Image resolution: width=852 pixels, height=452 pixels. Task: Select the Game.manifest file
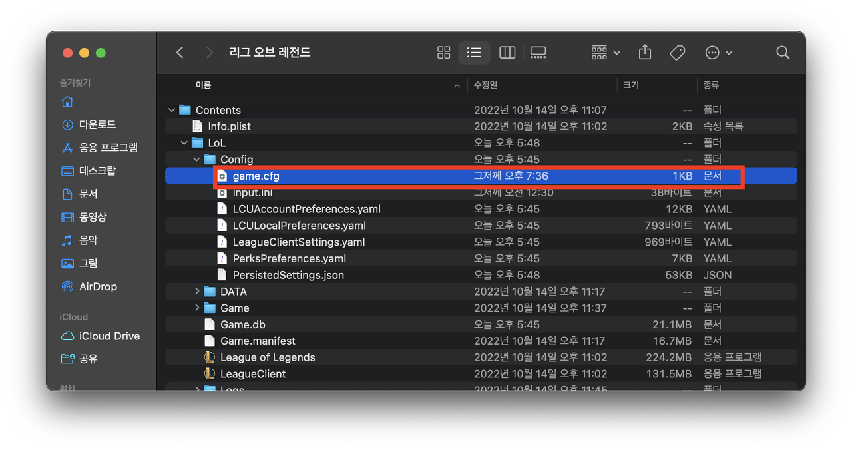coord(481,341)
